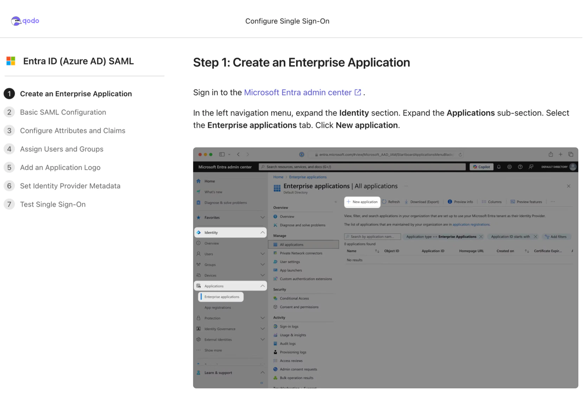Image resolution: width=588 pixels, height=400 pixels.
Task: Collapse the Enterprise applications menu pane
Action: coord(335,202)
